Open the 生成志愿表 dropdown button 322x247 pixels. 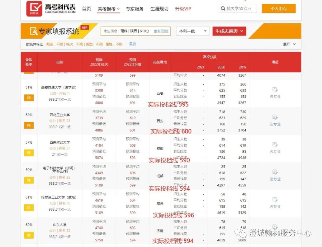tap(229, 31)
